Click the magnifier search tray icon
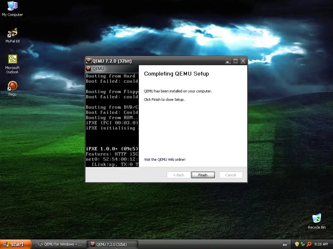This screenshot has height=249, width=333. tap(309, 244)
